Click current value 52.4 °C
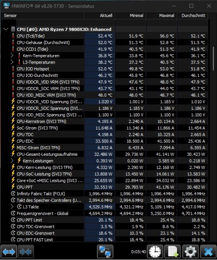Image resolution: width=217 pixels, height=260 pixels. click(x=105, y=36)
